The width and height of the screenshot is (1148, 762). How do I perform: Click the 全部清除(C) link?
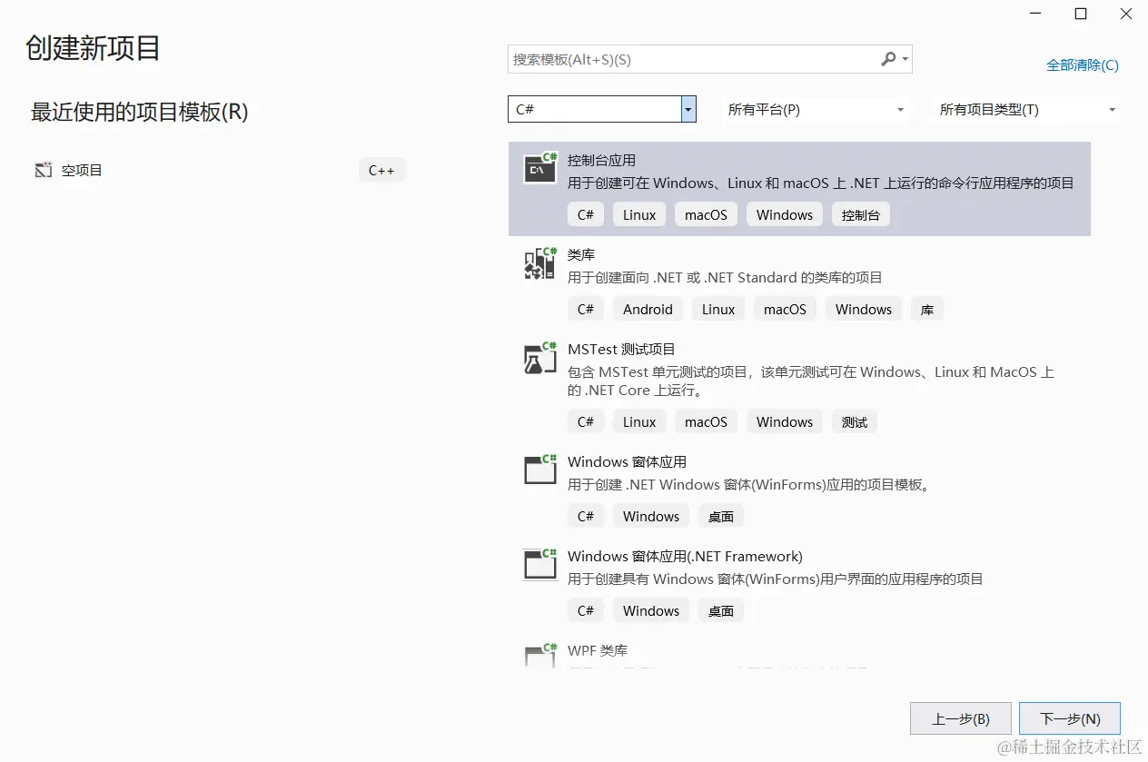tap(1083, 65)
